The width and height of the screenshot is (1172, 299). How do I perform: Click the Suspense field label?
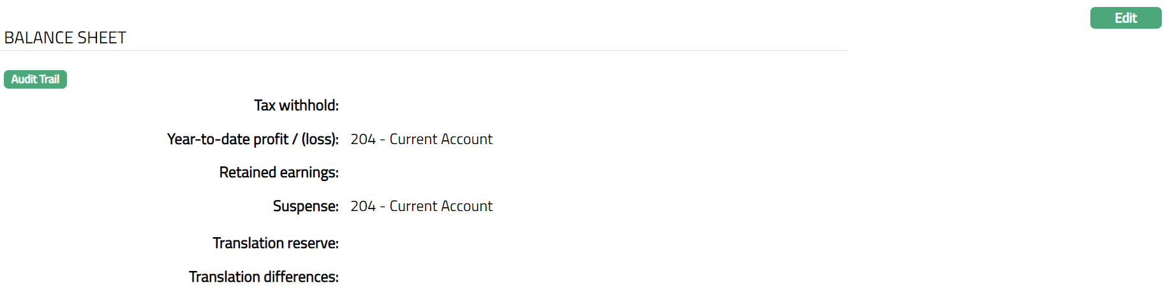pyautogui.click(x=306, y=206)
